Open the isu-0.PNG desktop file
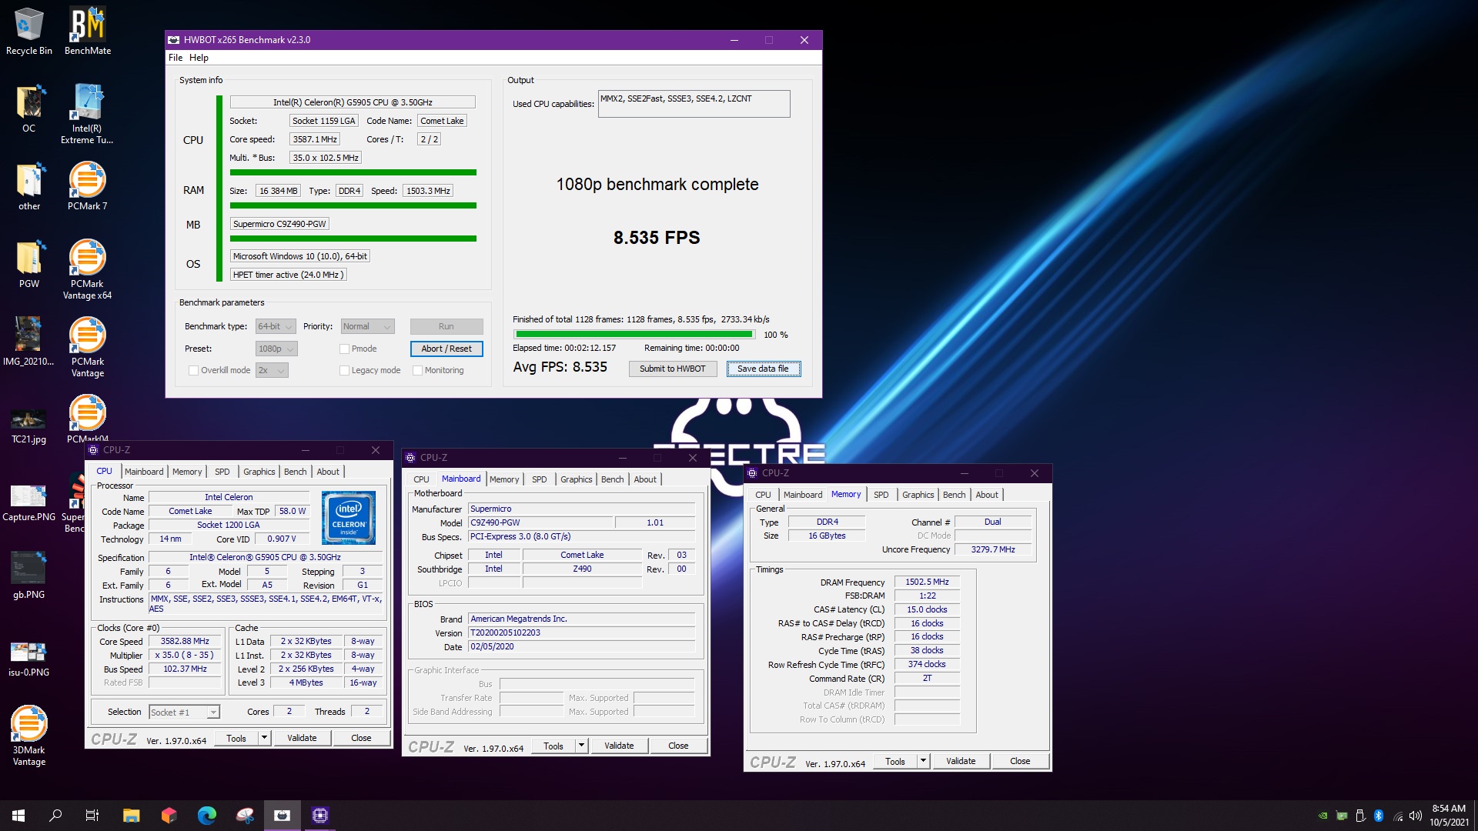The width and height of the screenshot is (1478, 831). pyautogui.click(x=28, y=659)
